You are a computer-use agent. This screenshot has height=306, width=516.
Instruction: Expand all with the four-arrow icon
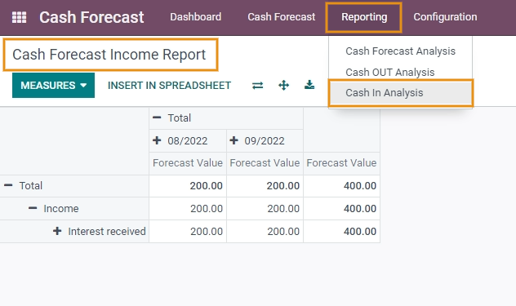283,86
